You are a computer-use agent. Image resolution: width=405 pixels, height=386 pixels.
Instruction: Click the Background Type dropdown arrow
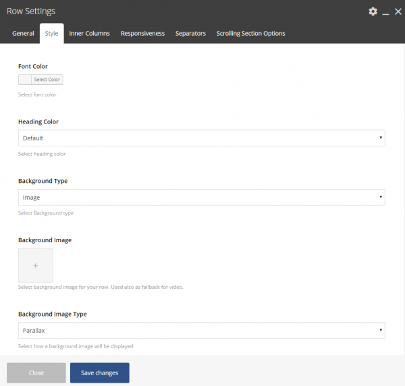tap(382, 198)
